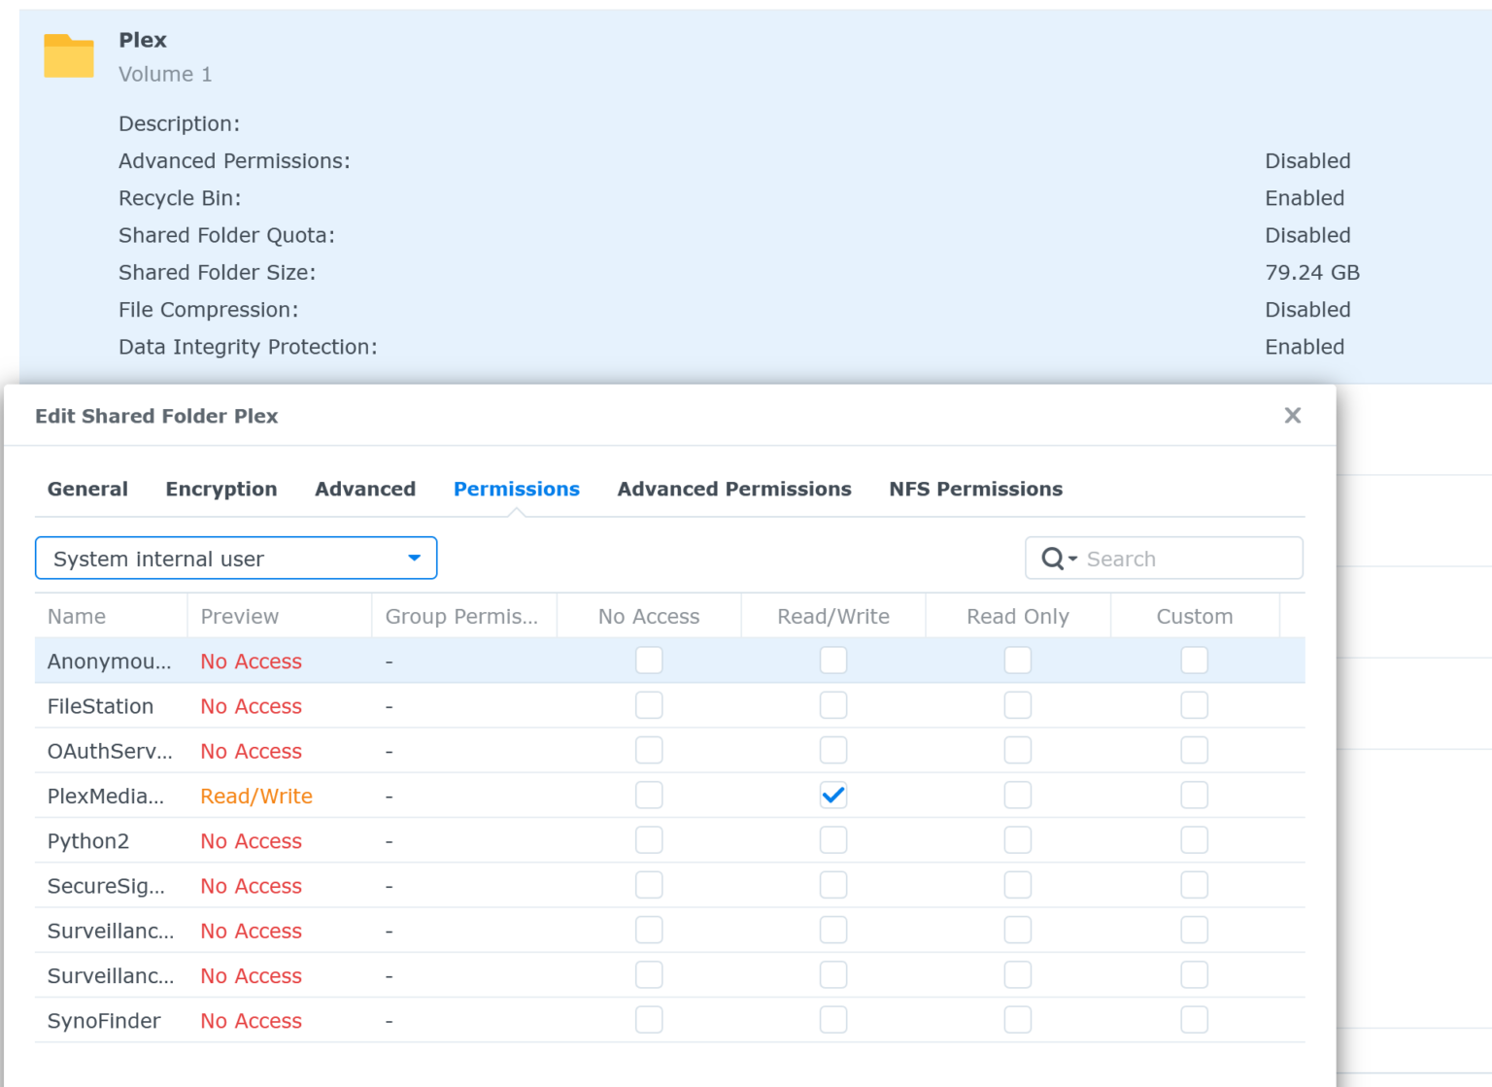Click the 79.24 GB folder size value
The height and width of the screenshot is (1087, 1492).
pyautogui.click(x=1312, y=273)
